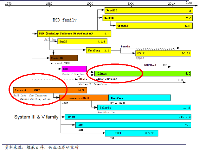Click the brown Xenix OS box

(x=64, y=58)
